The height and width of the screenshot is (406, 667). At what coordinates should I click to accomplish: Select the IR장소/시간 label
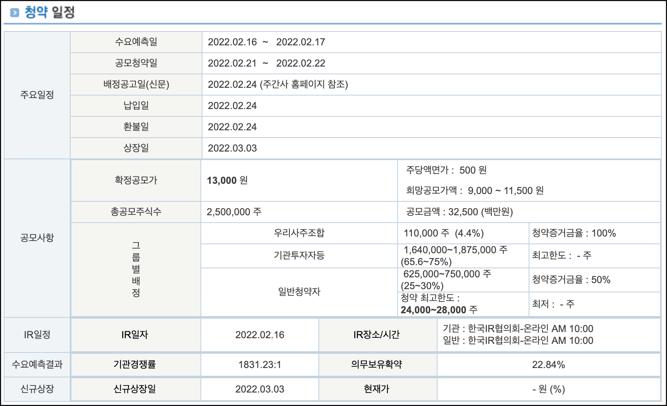tap(376, 335)
